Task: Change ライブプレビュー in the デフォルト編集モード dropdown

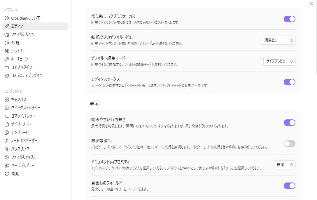Action: tap(279, 61)
